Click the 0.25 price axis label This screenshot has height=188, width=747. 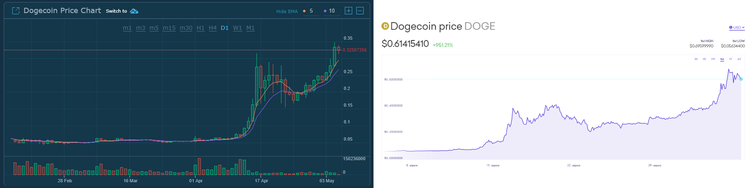(348, 72)
